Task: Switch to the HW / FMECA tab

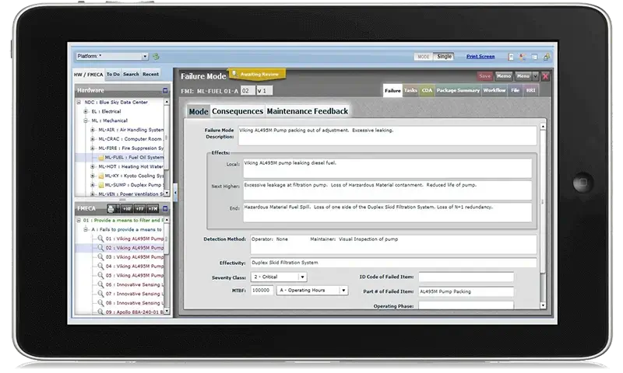Action: pyautogui.click(x=89, y=75)
